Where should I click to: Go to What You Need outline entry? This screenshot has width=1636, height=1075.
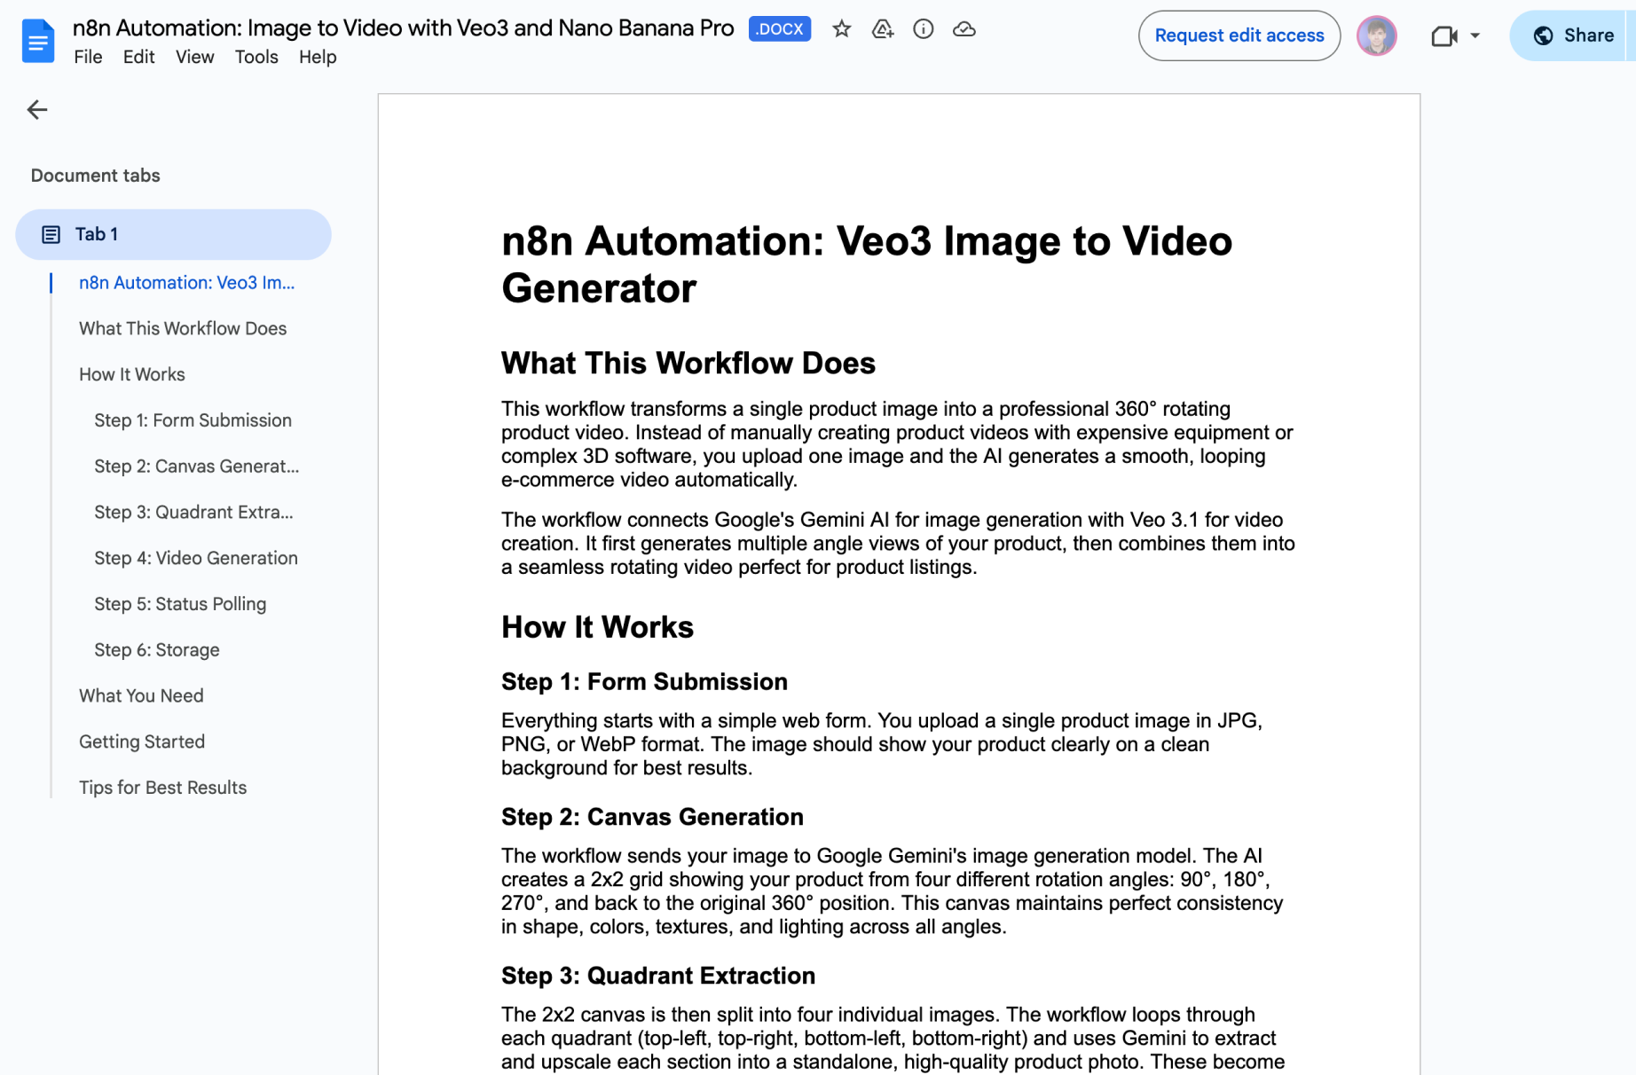click(141, 695)
